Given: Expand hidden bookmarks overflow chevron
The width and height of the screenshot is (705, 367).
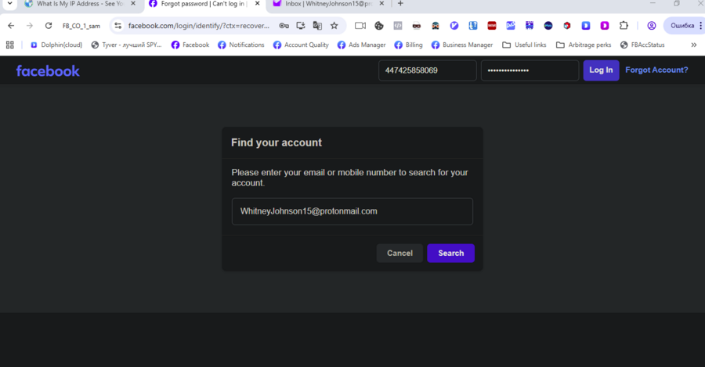Looking at the screenshot, I should [693, 45].
